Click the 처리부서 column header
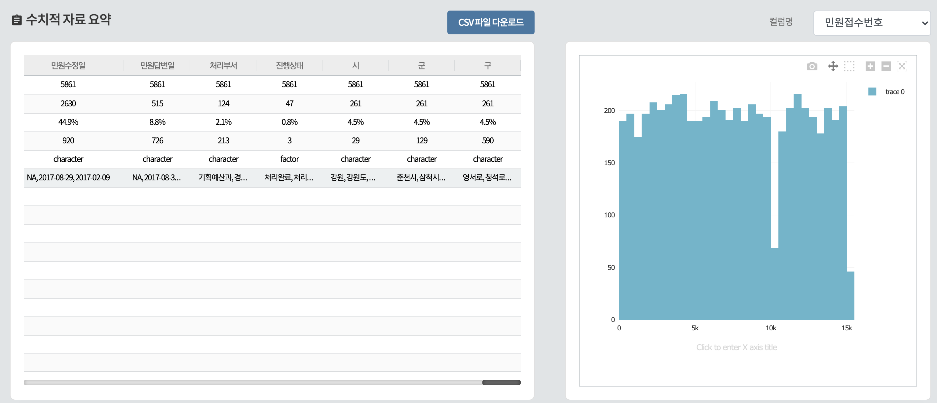937x403 pixels. (223, 65)
